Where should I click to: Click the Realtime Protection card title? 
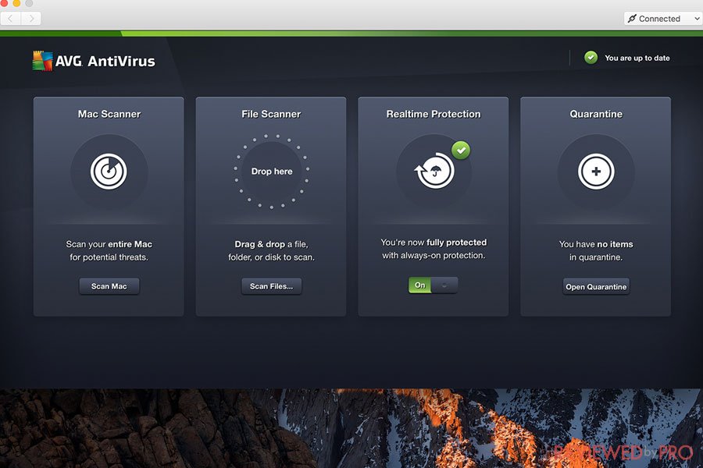click(x=434, y=114)
